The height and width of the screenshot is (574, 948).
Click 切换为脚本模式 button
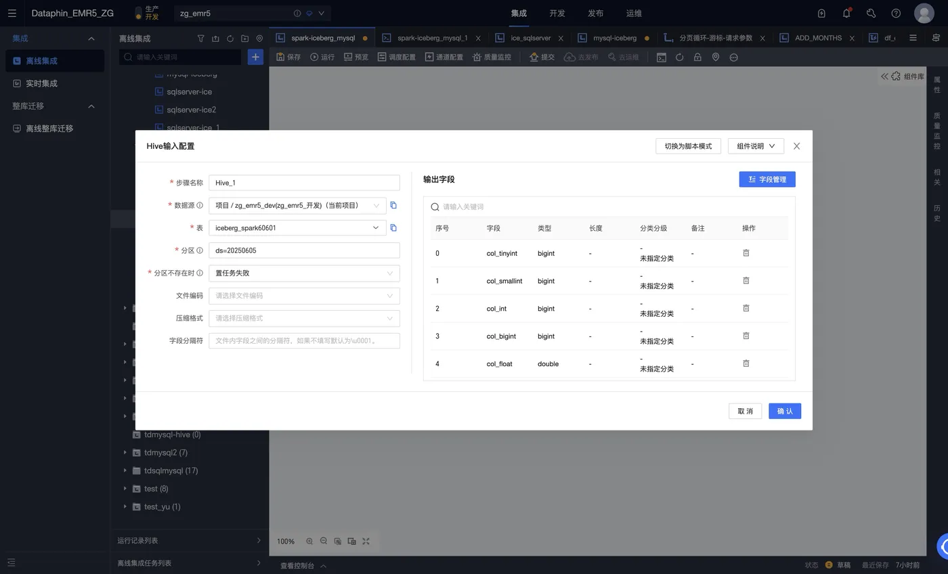point(688,146)
